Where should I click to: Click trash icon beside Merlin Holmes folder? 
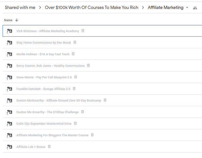pyautogui.click(x=73, y=54)
